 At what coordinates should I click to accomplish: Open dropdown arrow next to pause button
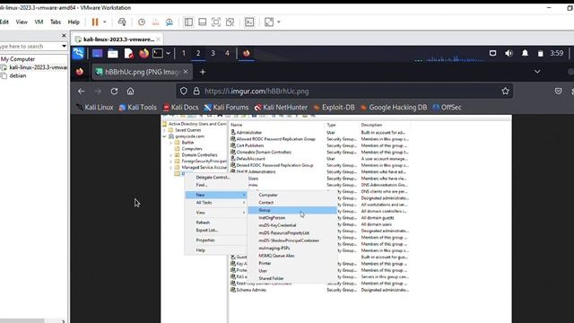click(x=105, y=22)
